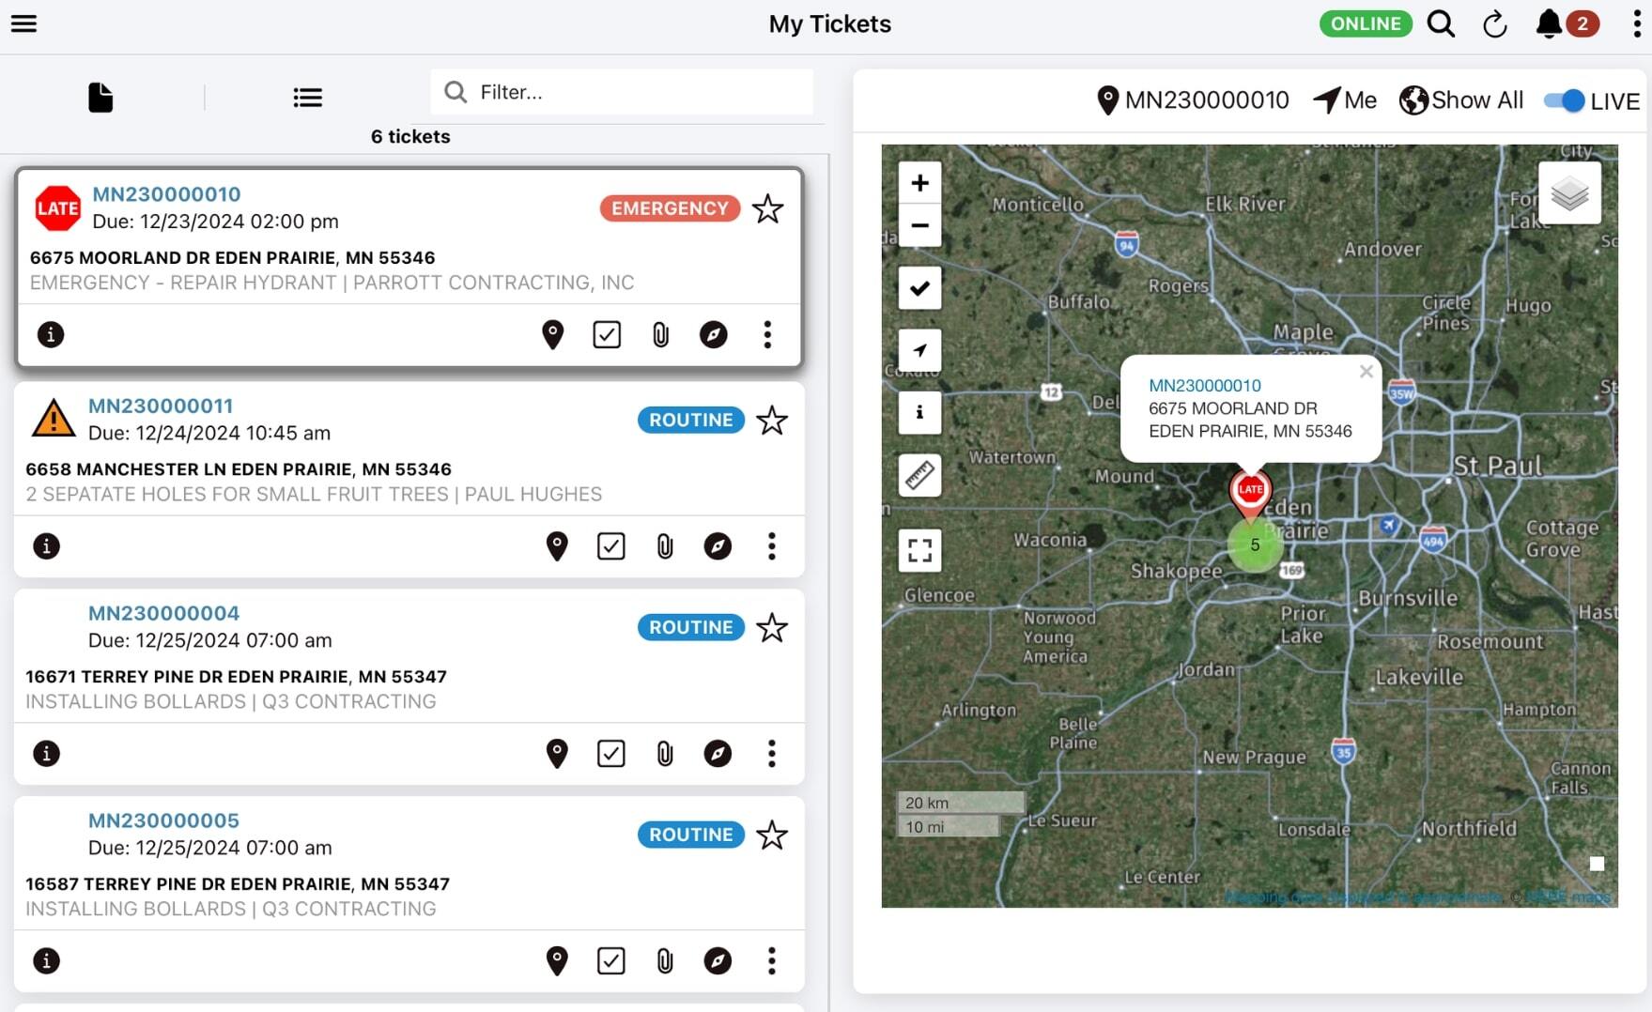The image size is (1652, 1012).
Task: Zoom in on the map
Action: 919,183
